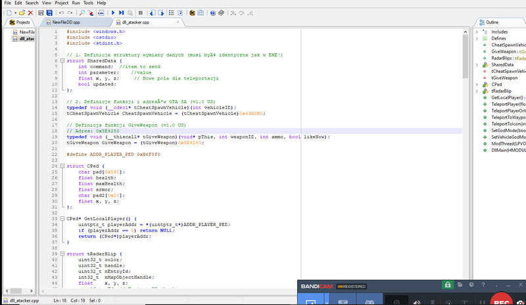This screenshot has width=526, height=305.
Task: Click the grey Stop square icon
Action: pyautogui.click(x=141, y=12)
